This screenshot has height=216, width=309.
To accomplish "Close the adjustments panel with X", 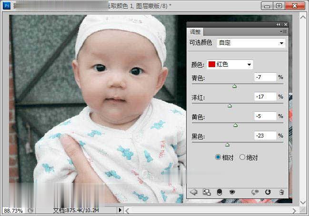I will 285,24.
